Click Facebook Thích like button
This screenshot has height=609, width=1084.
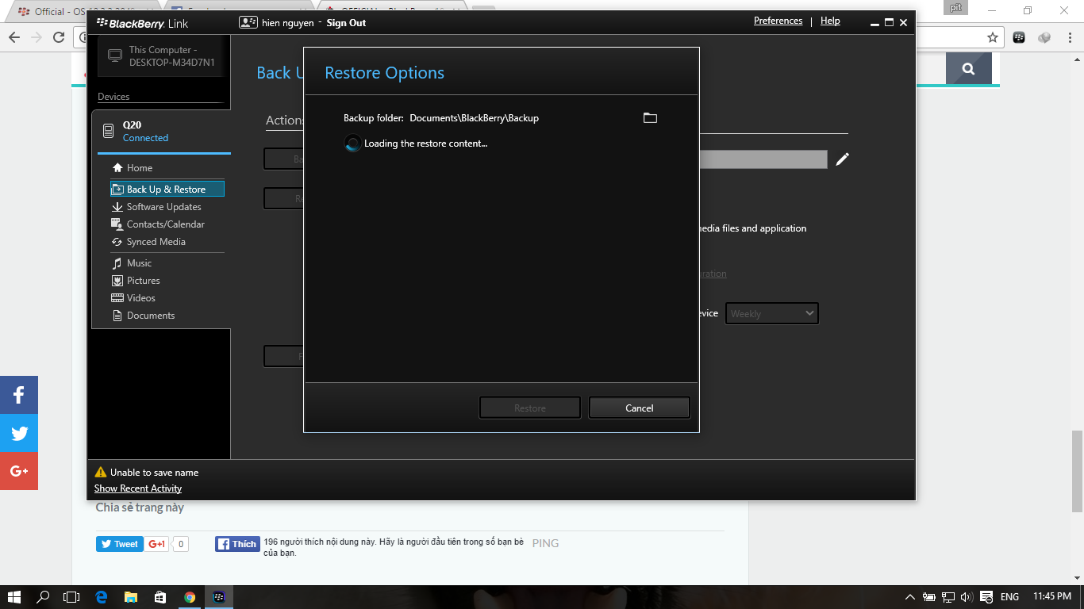pos(237,544)
